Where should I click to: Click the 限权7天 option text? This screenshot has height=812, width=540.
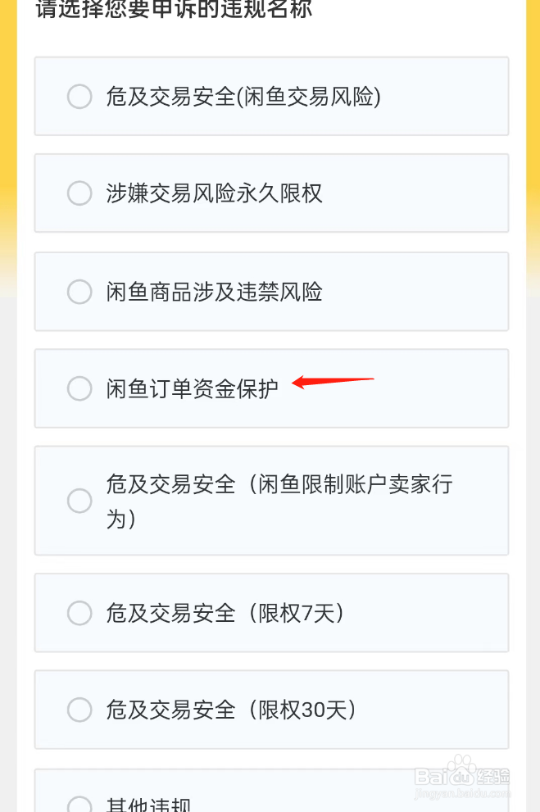tap(300, 613)
